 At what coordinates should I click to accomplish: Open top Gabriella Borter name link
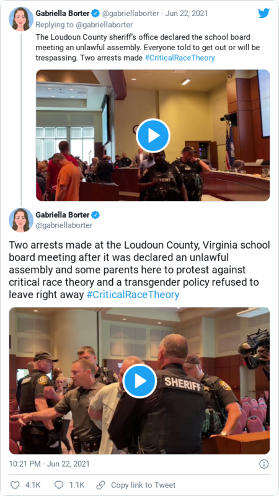63,13
